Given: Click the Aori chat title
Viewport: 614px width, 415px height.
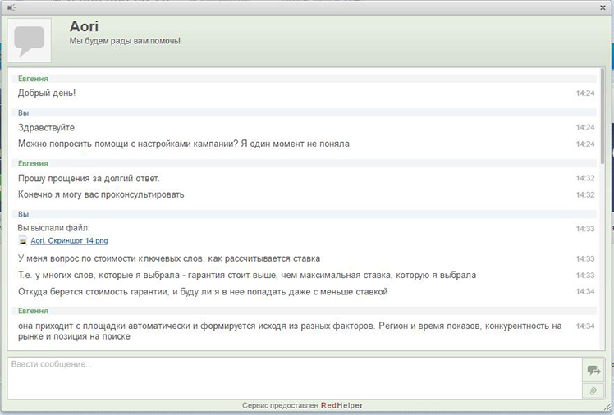Looking at the screenshot, I should pos(84,26).
